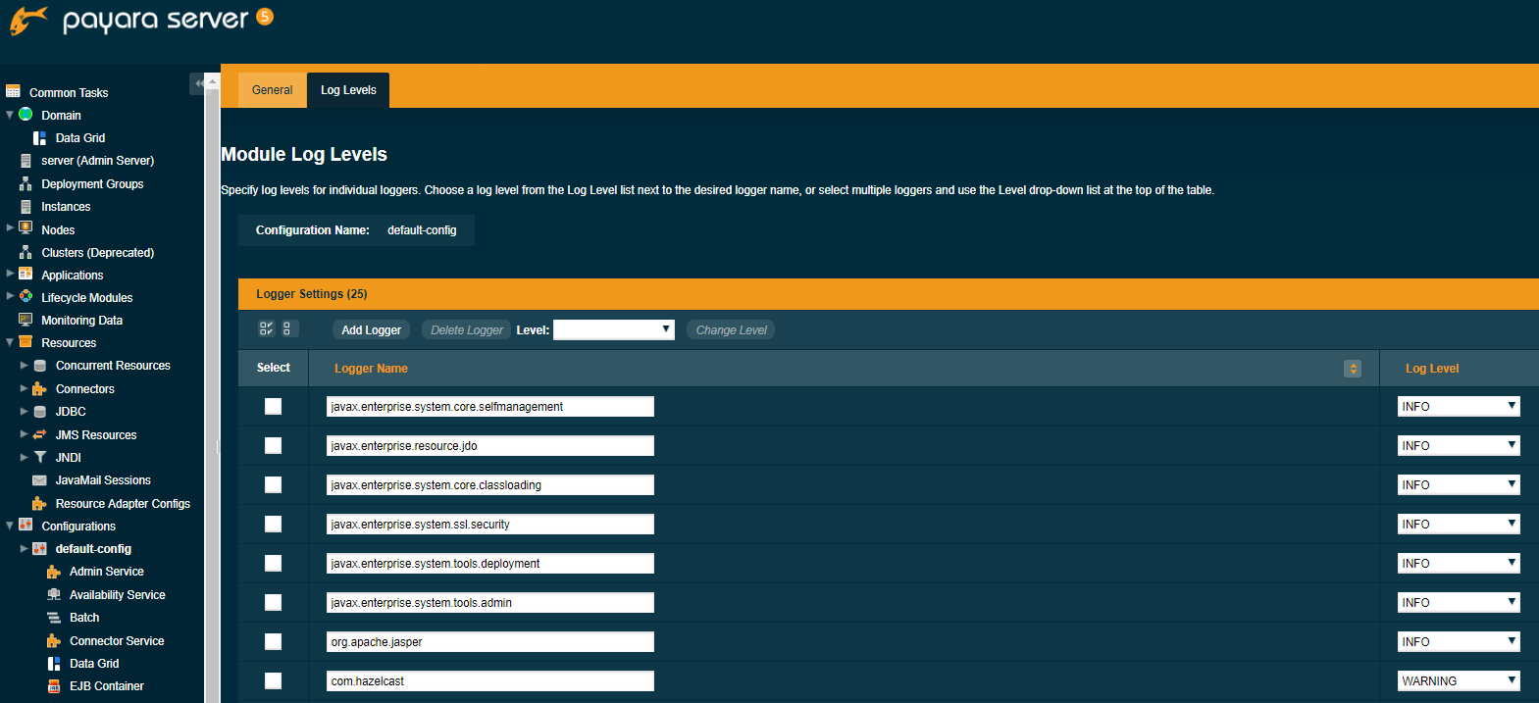This screenshot has width=1539, height=703.
Task: Expand the Concurrent Resources tree node
Action: [25, 366]
